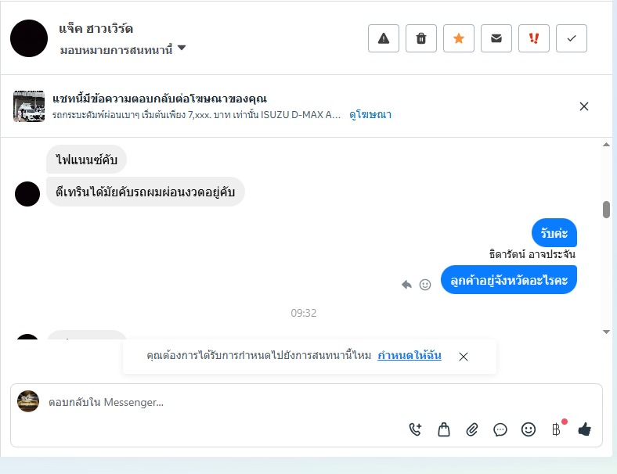Delete conversation with the trash icon

pyautogui.click(x=421, y=38)
